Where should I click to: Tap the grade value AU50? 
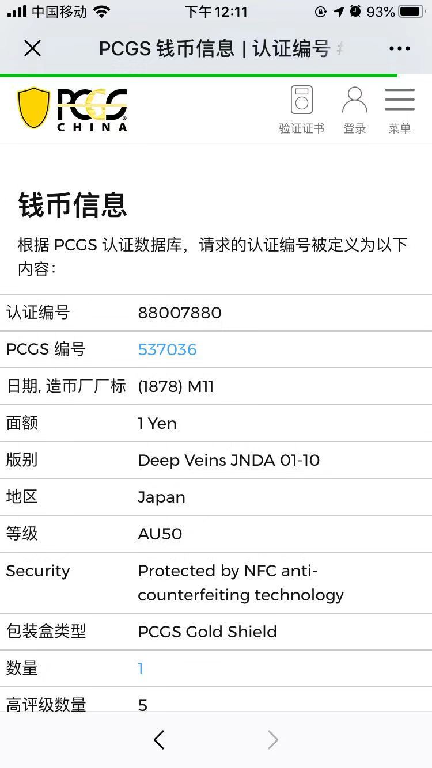pos(160,534)
